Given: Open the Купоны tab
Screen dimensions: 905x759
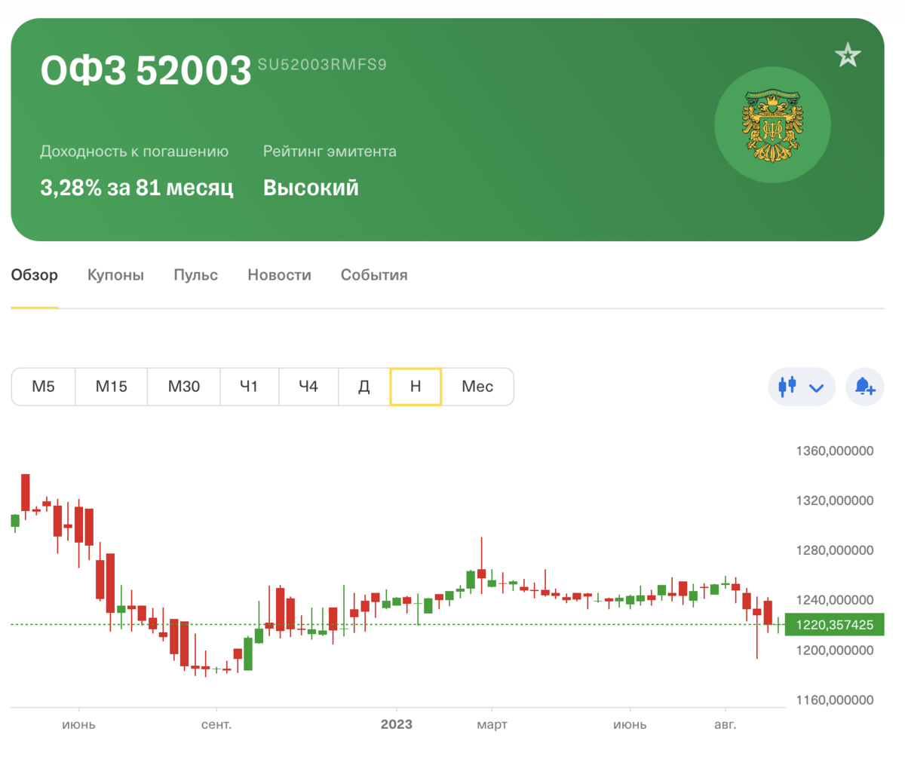Looking at the screenshot, I should [115, 275].
